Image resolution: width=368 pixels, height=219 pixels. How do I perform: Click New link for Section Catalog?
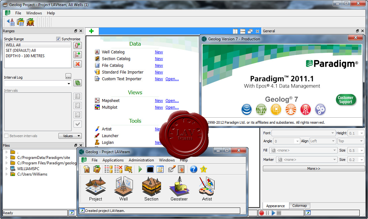(159, 59)
